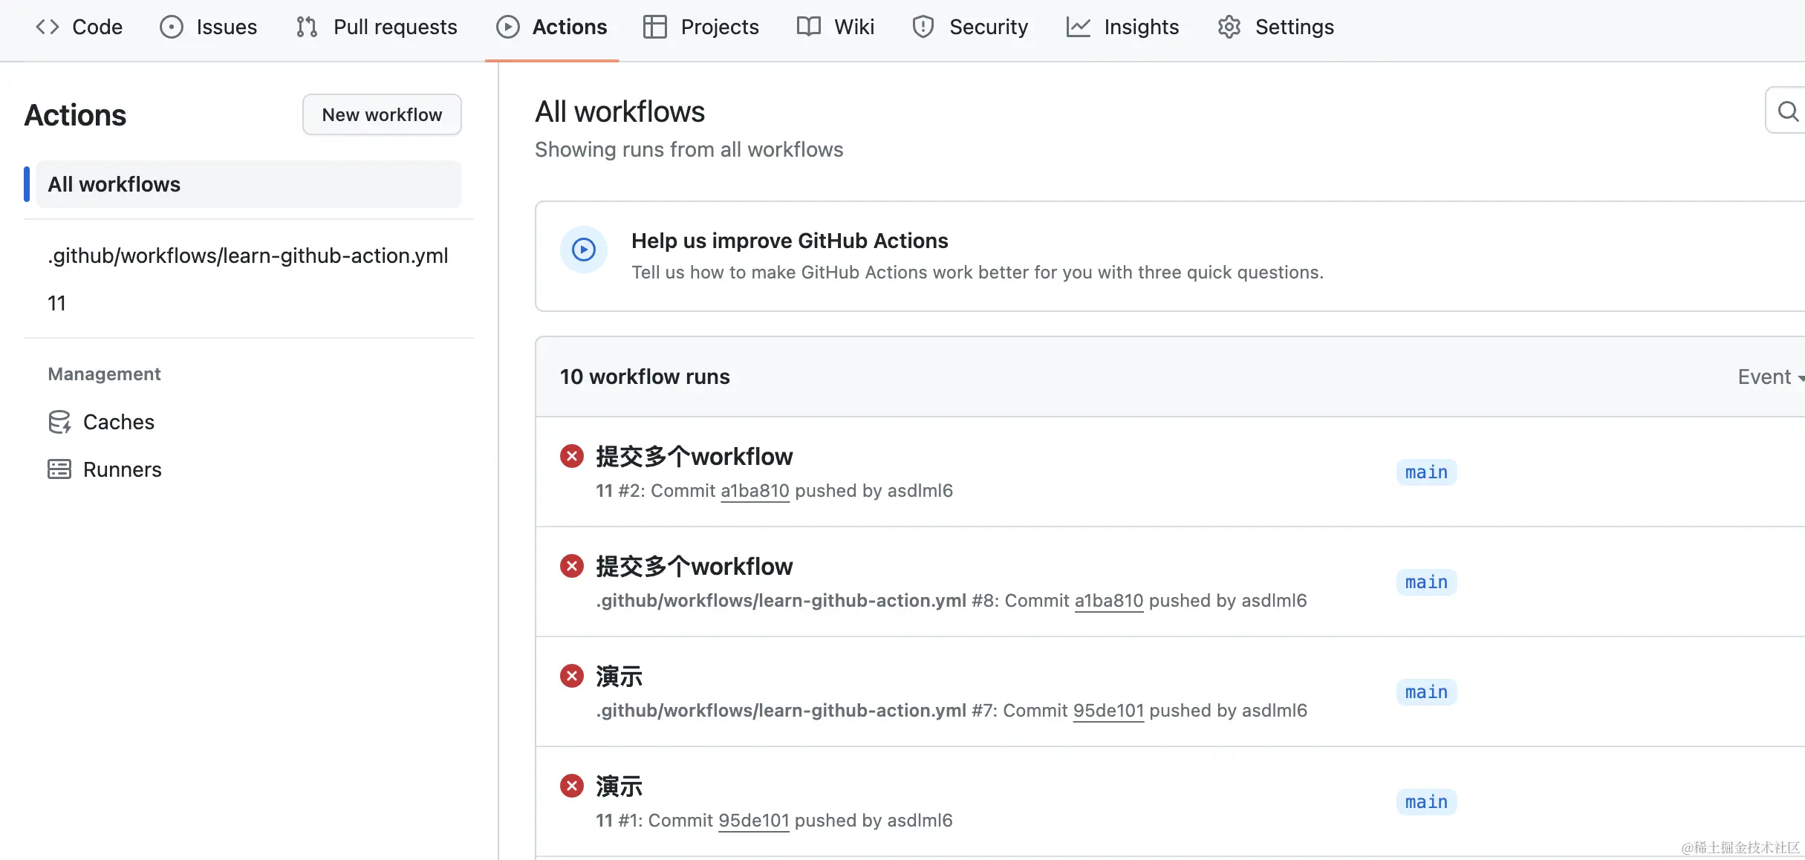The height and width of the screenshot is (860, 1805).
Task: Click the main branch label on first run
Action: (1426, 472)
